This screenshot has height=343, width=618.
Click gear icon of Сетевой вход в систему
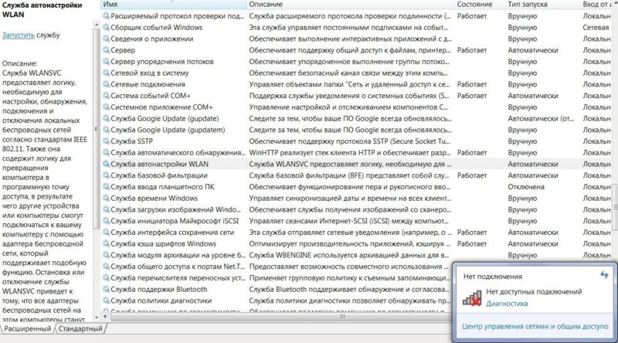(x=106, y=73)
